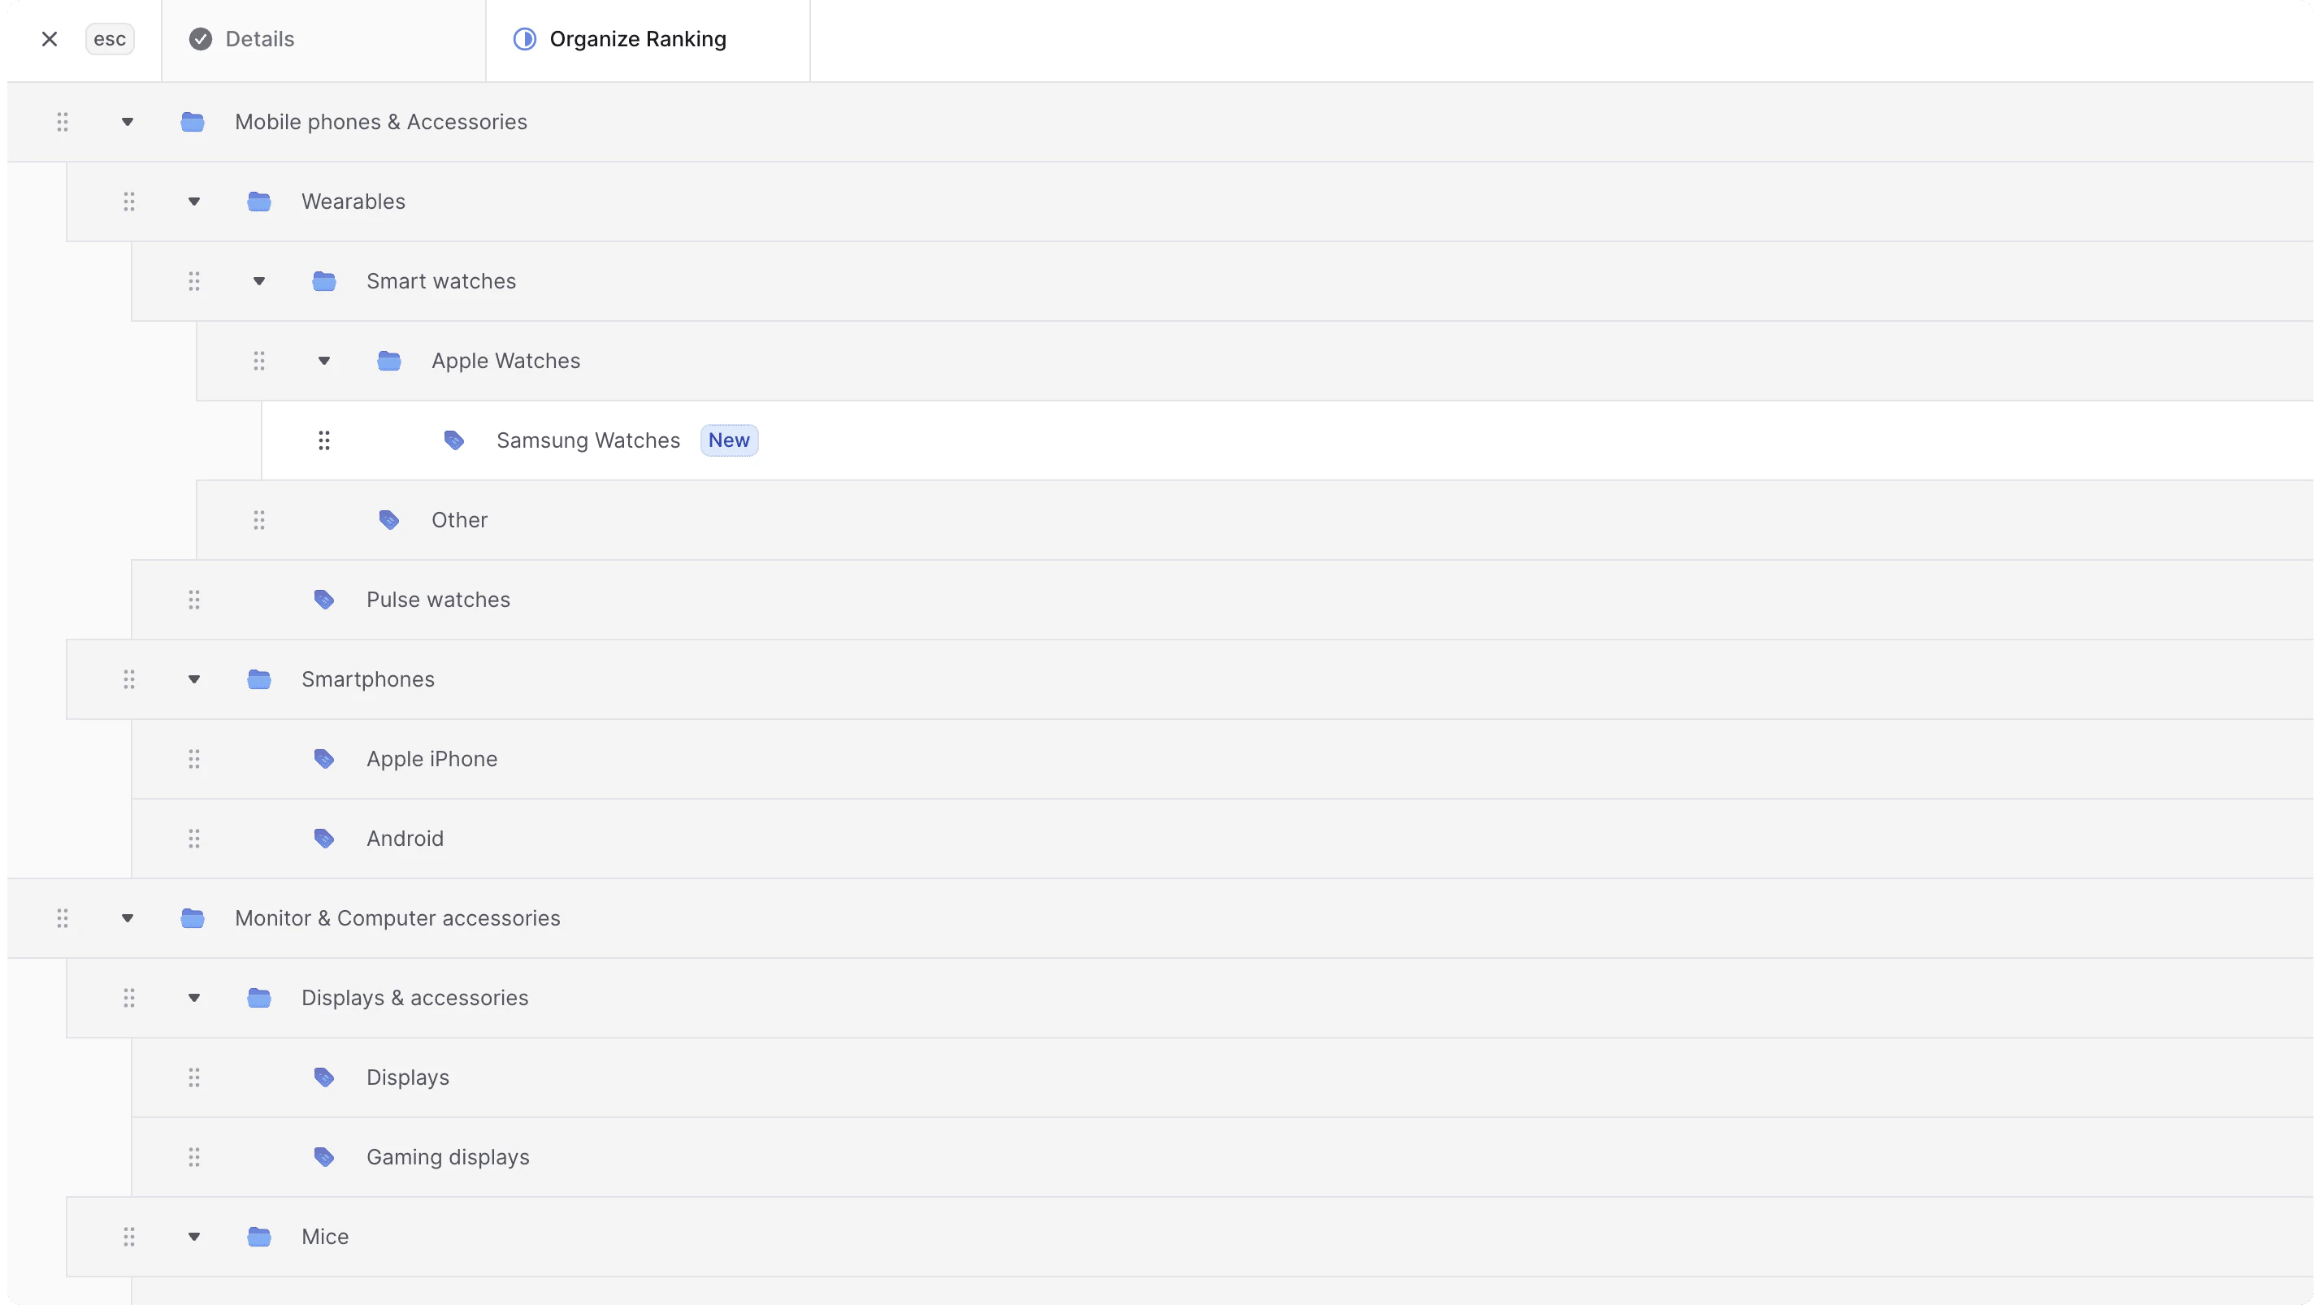Collapse the Apple Watches folder
Image resolution: width=2320 pixels, height=1305 pixels.
(324, 361)
